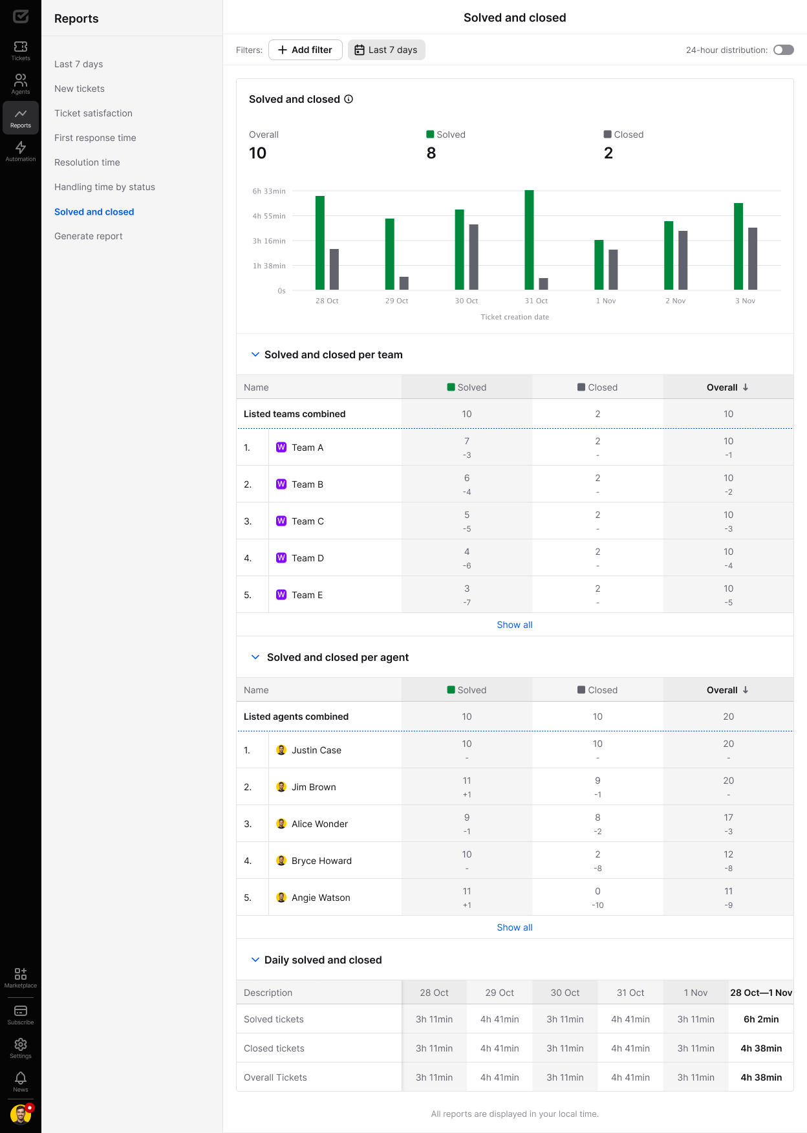Click the Angie Watson name

click(x=321, y=898)
